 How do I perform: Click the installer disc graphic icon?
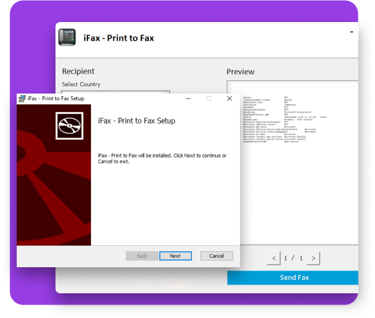[x=70, y=126]
